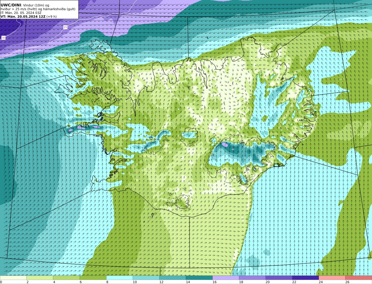
Task: Click the '25' gust contour label
Action: 65,27
